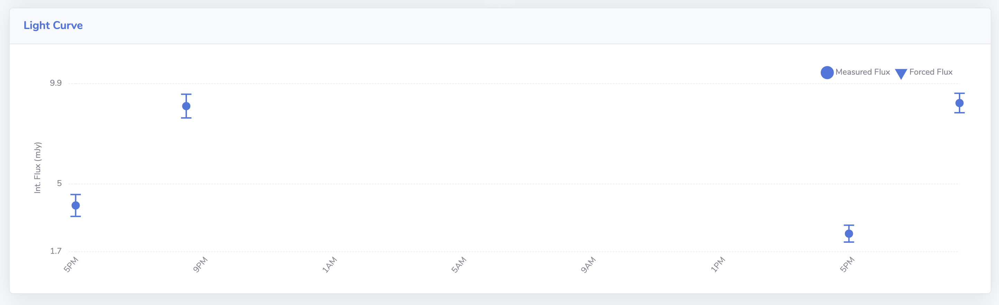Click the 1.7 y-axis tick label

(x=56, y=251)
